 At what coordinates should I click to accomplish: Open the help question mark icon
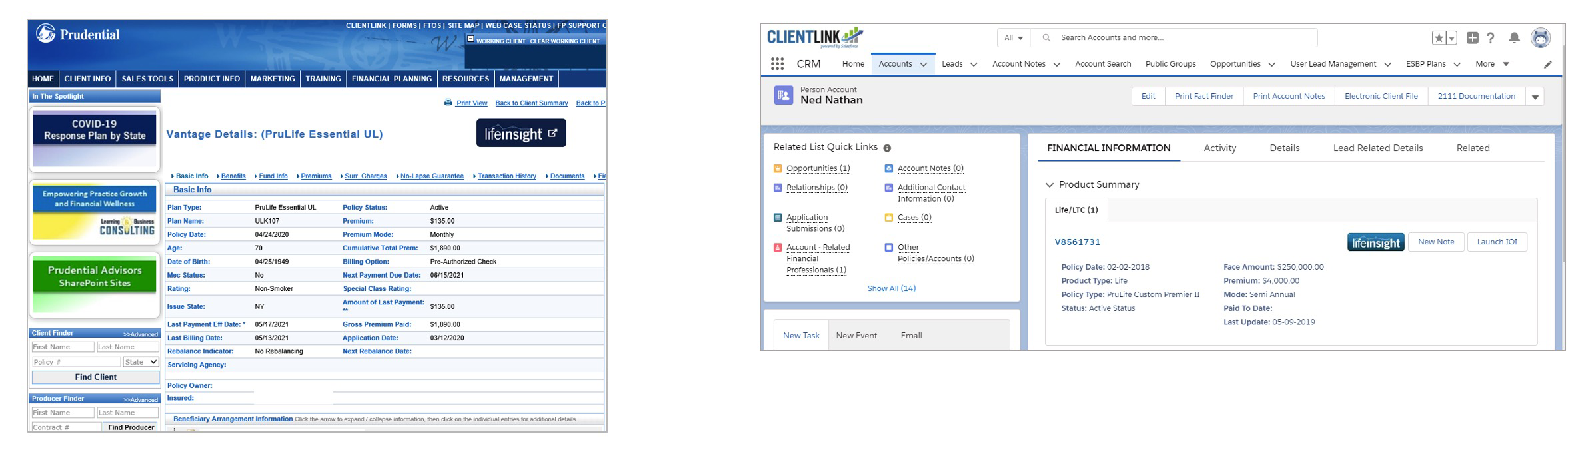pos(1491,38)
